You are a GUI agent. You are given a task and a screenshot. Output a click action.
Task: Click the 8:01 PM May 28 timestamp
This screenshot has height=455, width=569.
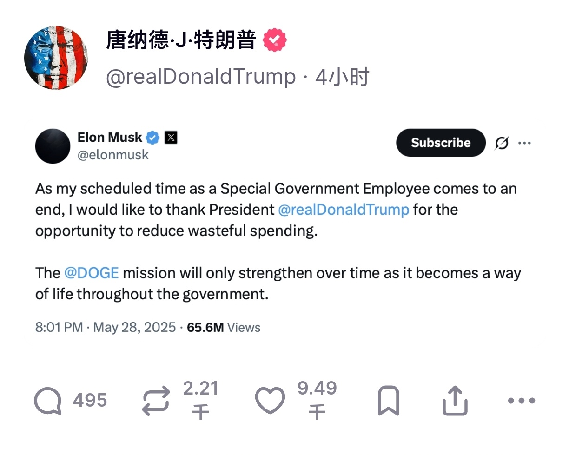[106, 327]
